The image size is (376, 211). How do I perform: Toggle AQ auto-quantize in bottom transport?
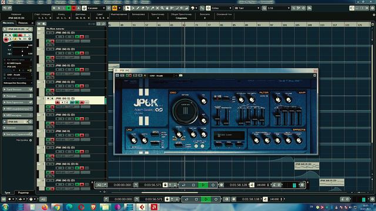[x=43, y=199]
